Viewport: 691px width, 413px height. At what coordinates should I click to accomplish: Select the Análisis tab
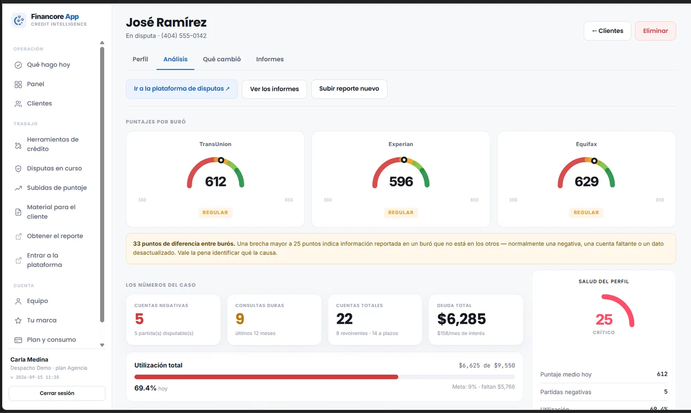point(176,59)
